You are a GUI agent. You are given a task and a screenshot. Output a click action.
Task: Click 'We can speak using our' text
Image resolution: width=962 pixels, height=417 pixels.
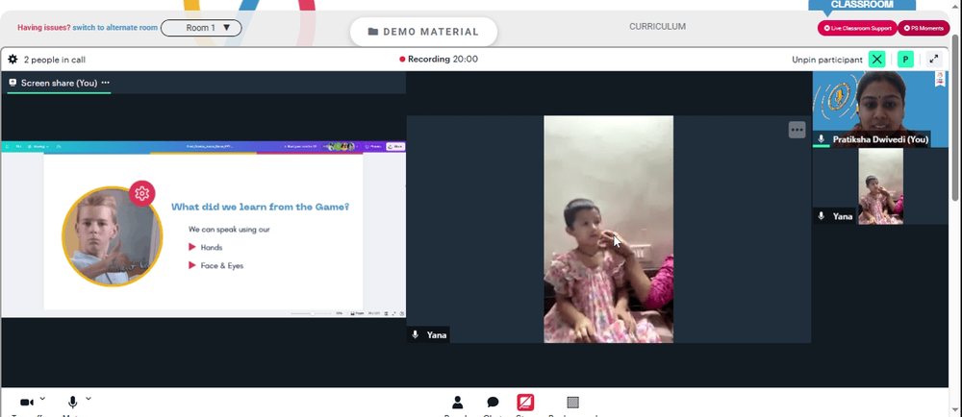tap(229, 230)
